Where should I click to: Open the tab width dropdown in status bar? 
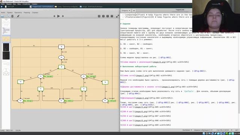point(203,130)
